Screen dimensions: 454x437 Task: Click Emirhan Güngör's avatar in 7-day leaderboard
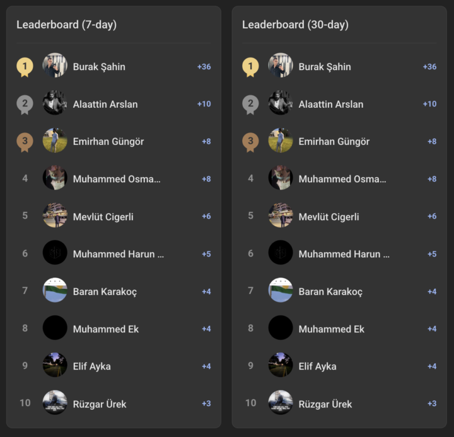coord(55,141)
